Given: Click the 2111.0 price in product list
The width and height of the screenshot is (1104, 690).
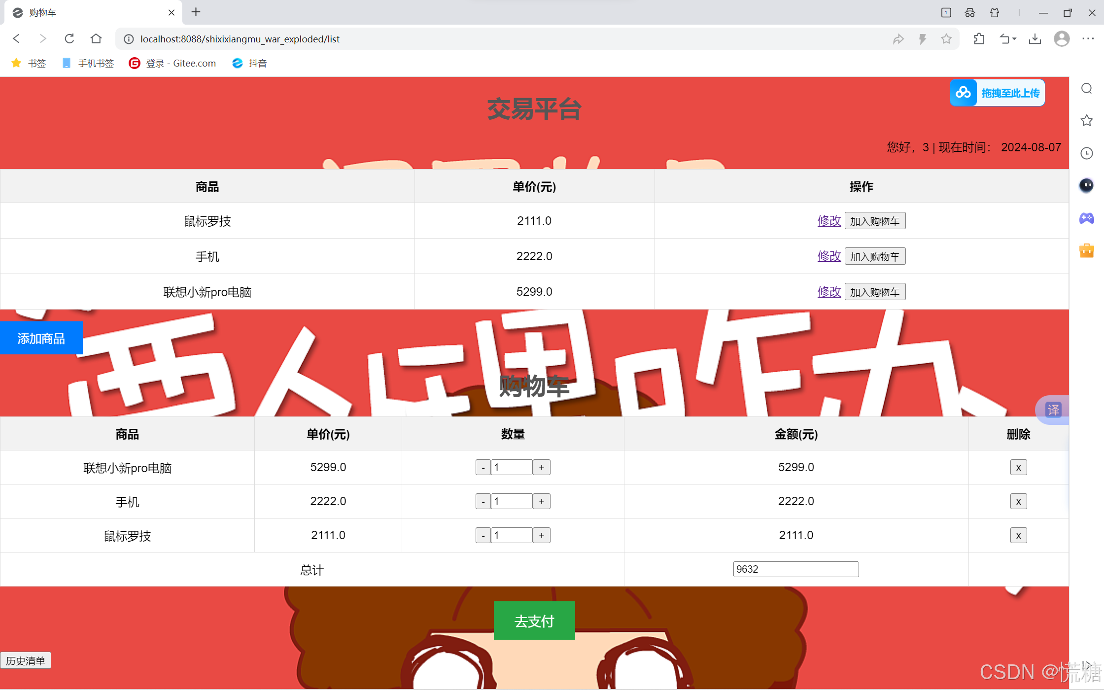Looking at the screenshot, I should pyautogui.click(x=534, y=220).
